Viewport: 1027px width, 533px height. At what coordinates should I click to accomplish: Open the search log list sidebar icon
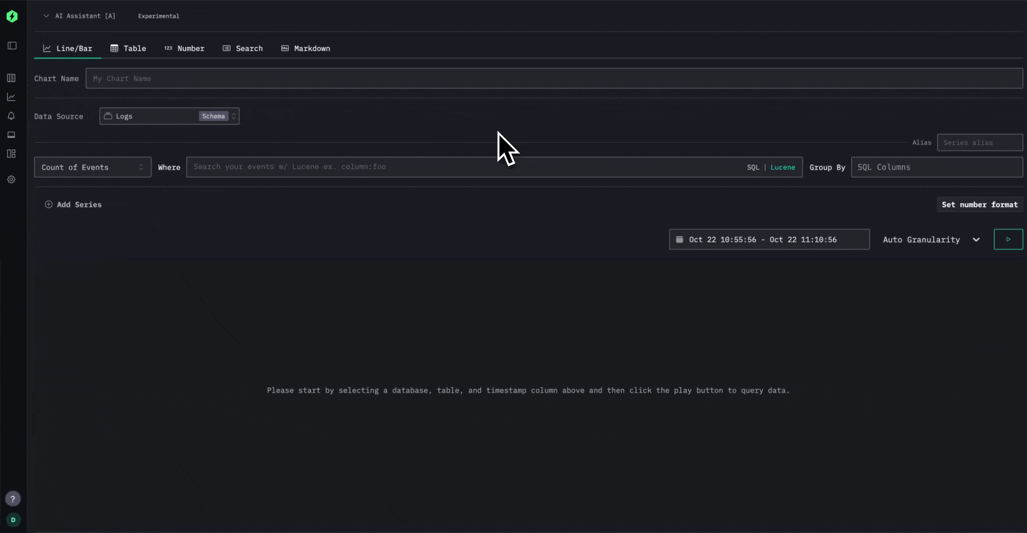pos(11,78)
